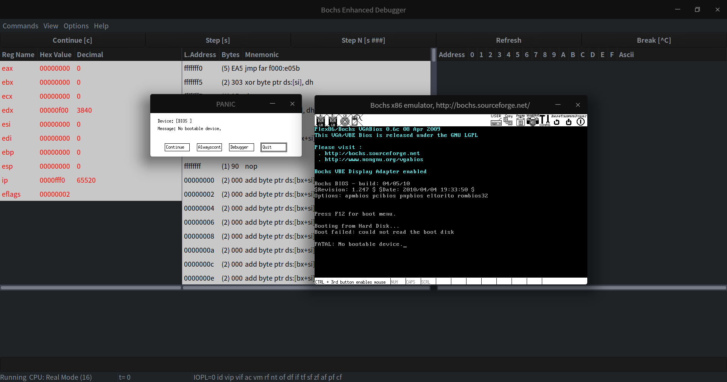Click the Suspend icon in Bochs toolbar
The width and height of the screenshot is (727, 382).
569,121
